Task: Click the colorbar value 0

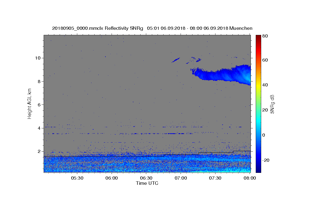Action: (x=264, y=135)
